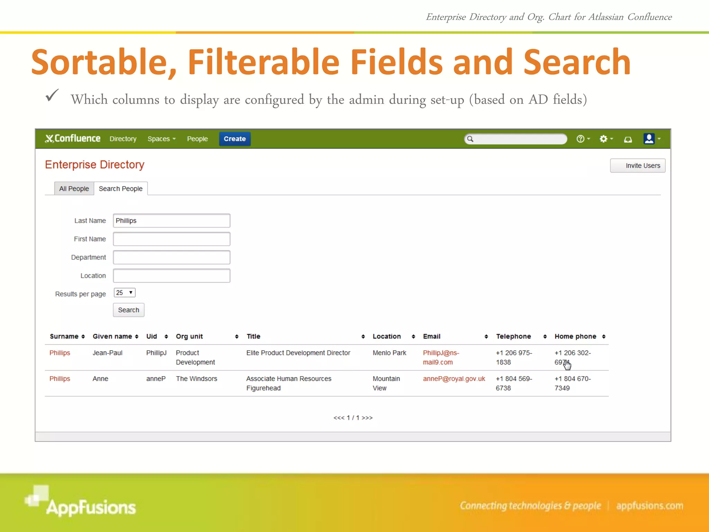Click 'Associate Human Resources Figurehead' title cell
The height and width of the screenshot is (532, 709).
289,383
